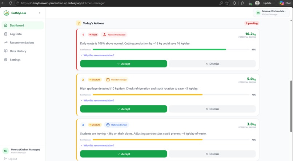Click the page vertical scrollbar

291,106
